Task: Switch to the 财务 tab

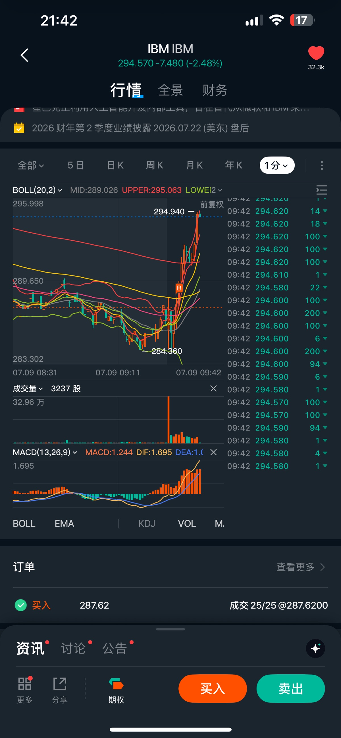Action: (215, 90)
